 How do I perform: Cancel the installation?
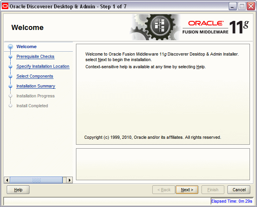point(239,190)
